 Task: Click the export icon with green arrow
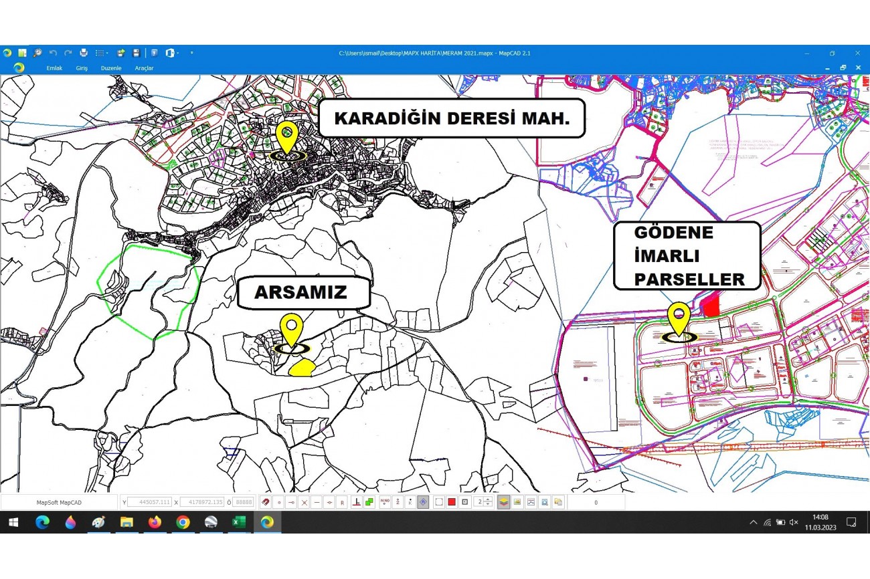[x=121, y=53]
